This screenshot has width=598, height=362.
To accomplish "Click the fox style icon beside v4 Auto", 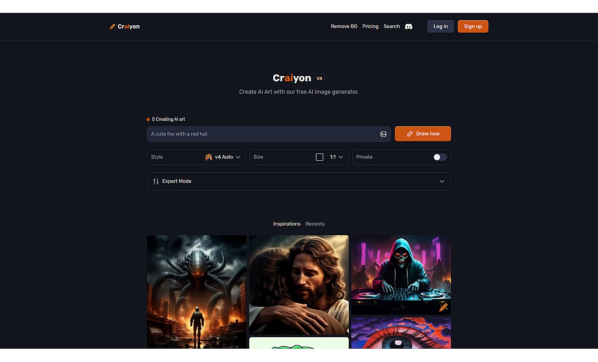I will [x=208, y=157].
